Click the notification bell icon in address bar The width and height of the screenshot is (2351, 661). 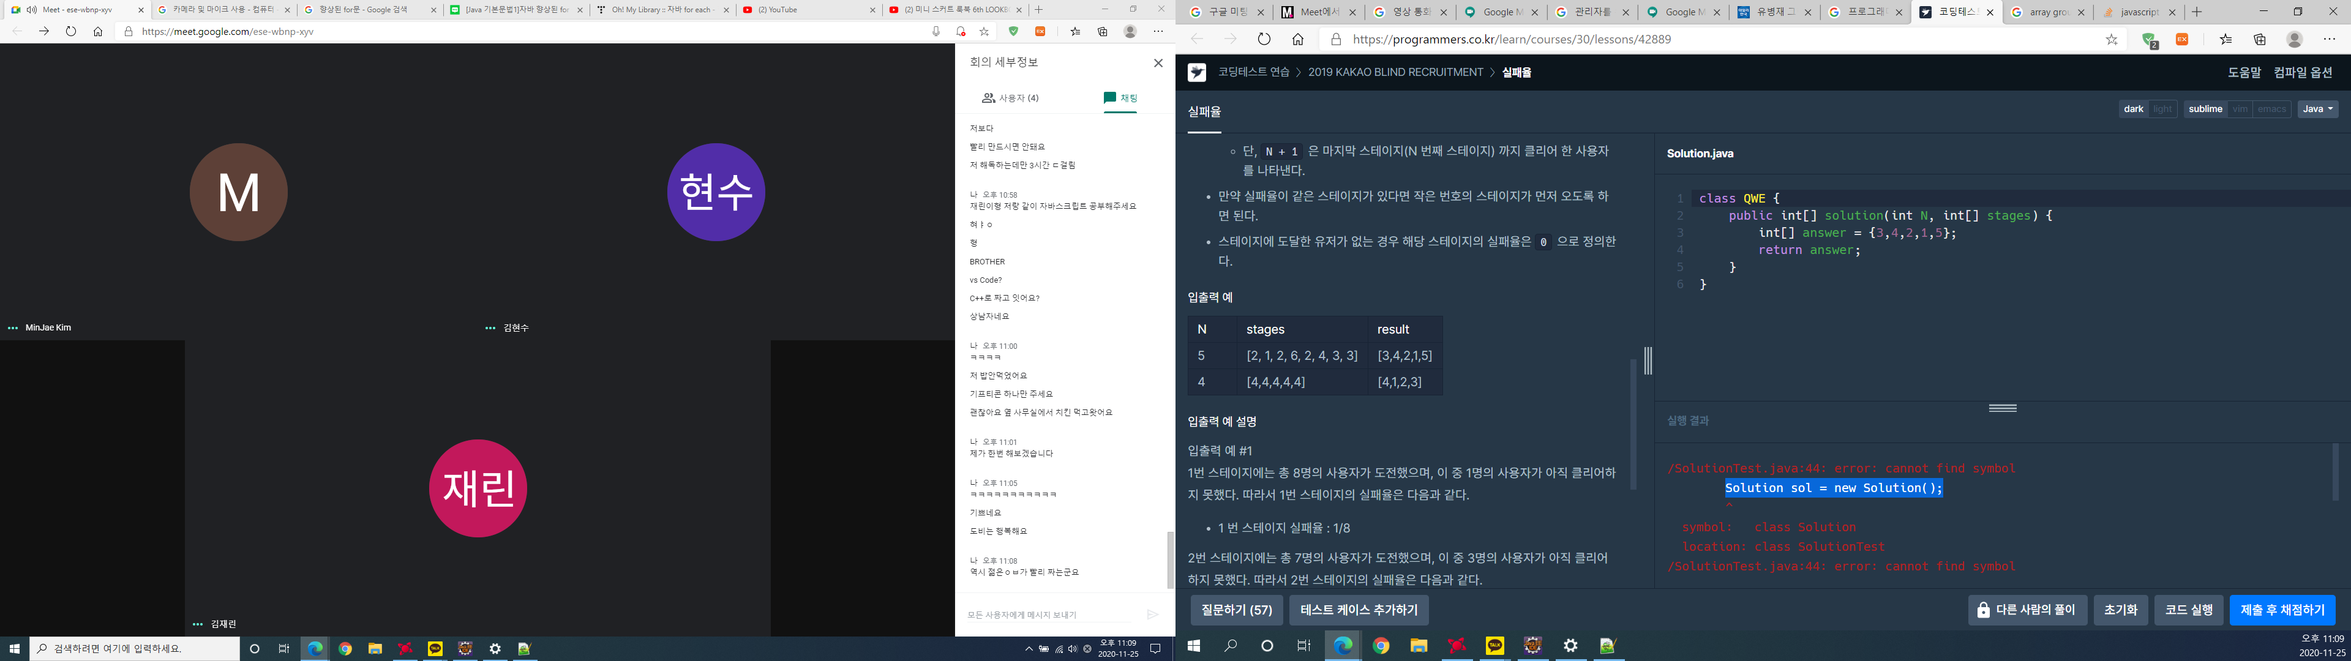960,31
